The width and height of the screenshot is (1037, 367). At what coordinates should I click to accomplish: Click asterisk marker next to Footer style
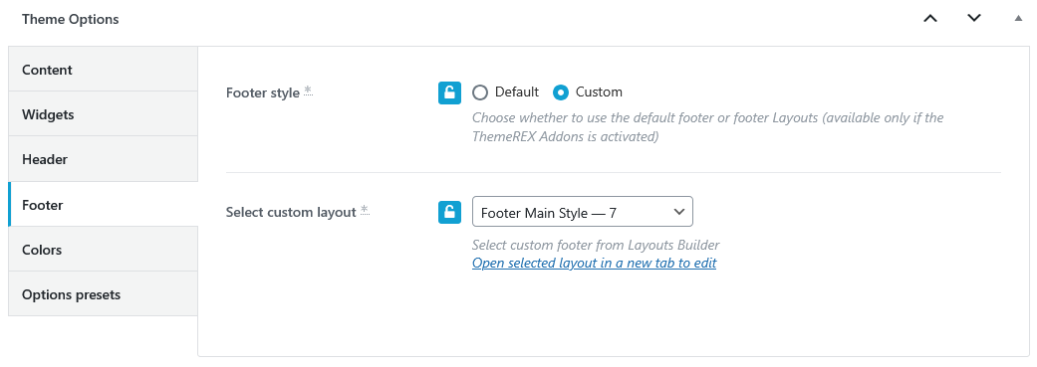click(308, 92)
